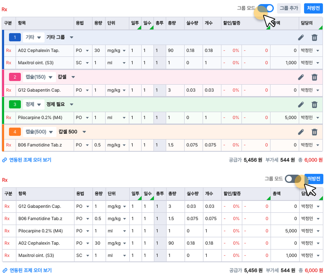Click discount 0% for Maxitrol in 기타 그룹
The height and width of the screenshot is (279, 327).
tap(231, 63)
